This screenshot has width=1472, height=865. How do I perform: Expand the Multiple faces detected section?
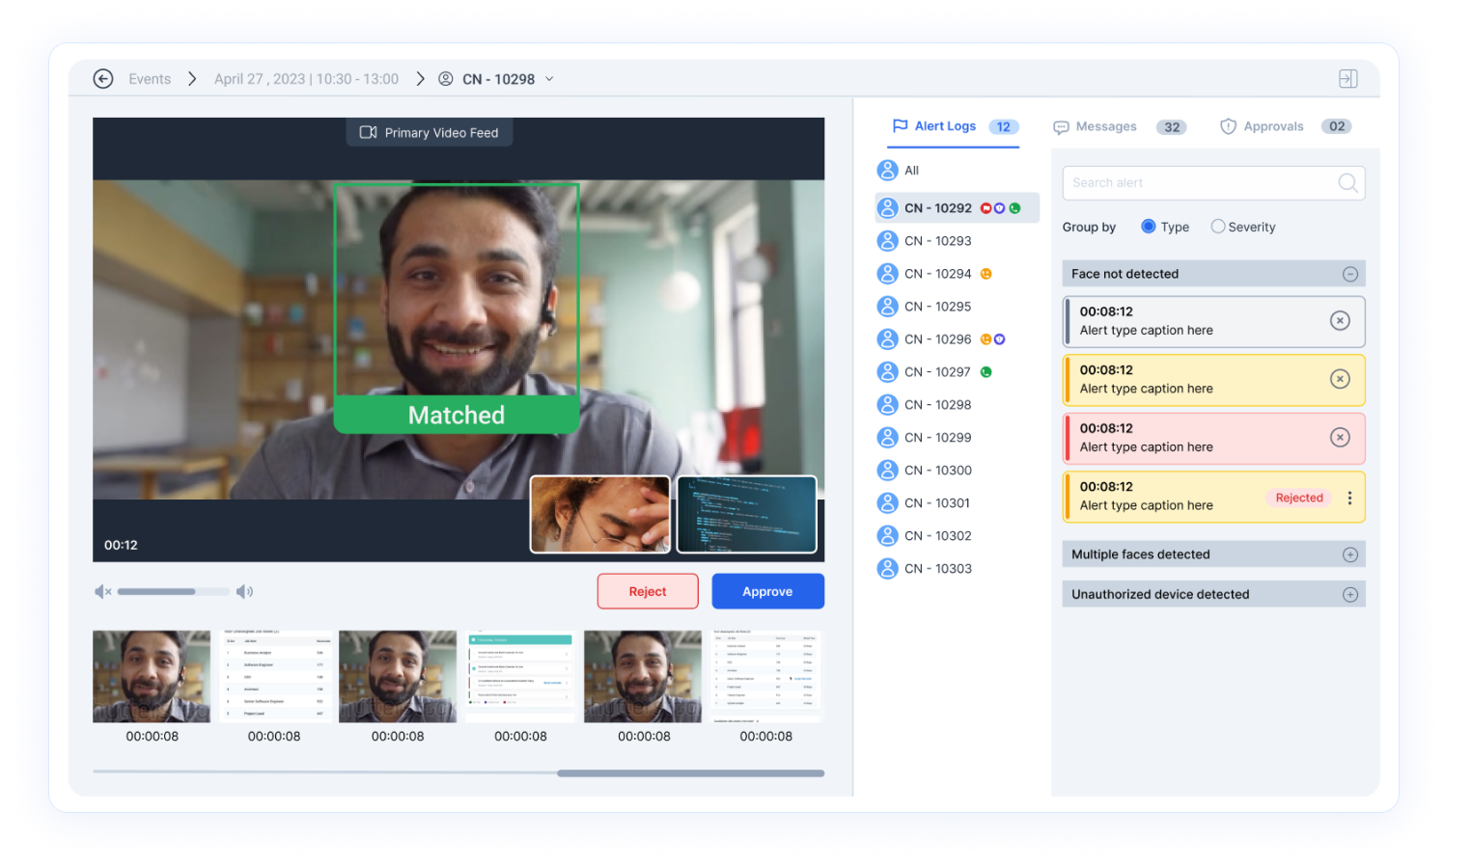1349,554
